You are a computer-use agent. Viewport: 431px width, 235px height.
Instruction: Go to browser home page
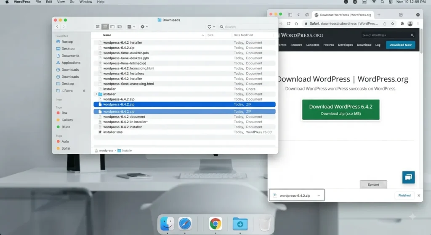click(x=296, y=24)
